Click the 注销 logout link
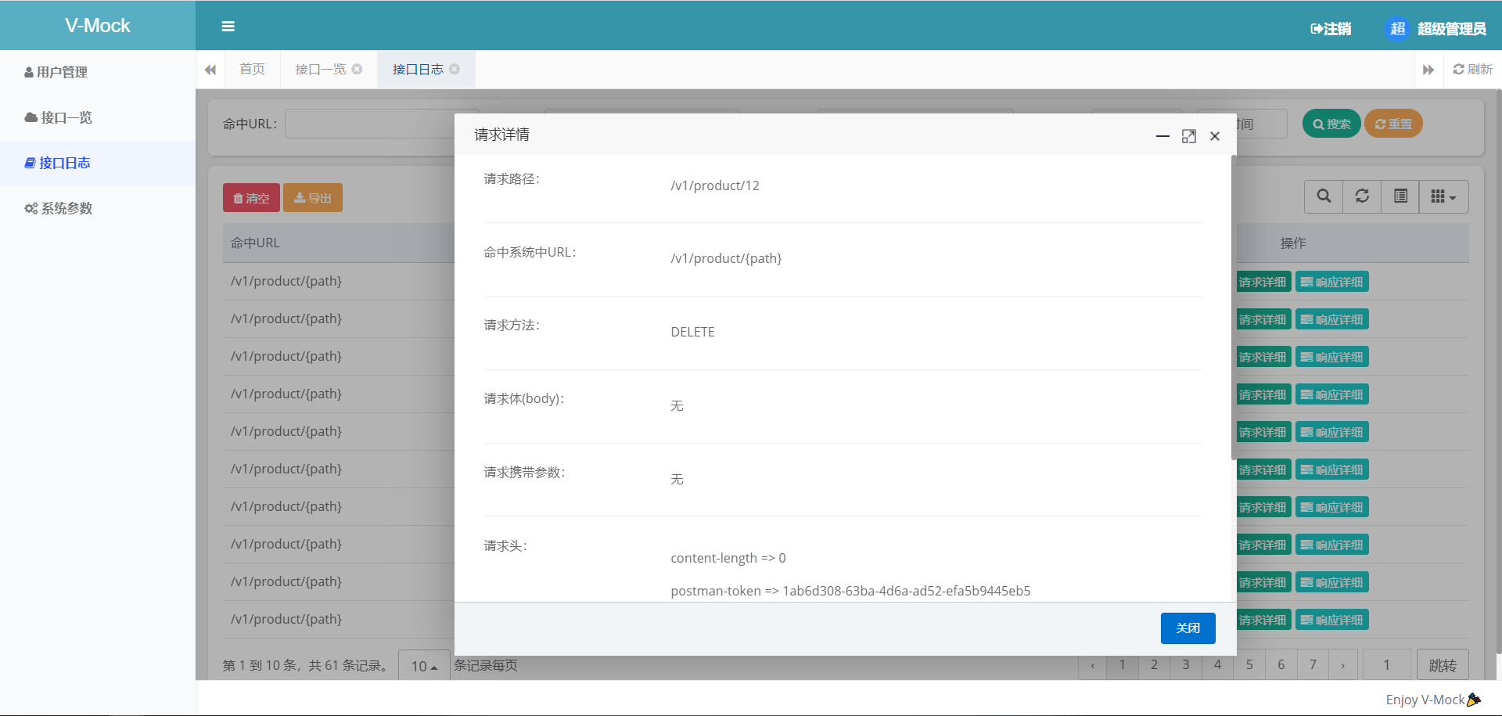 (1331, 29)
